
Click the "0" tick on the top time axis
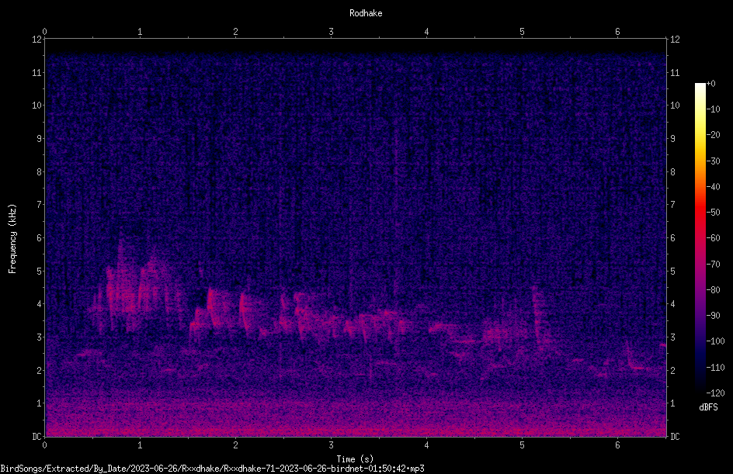(x=44, y=32)
